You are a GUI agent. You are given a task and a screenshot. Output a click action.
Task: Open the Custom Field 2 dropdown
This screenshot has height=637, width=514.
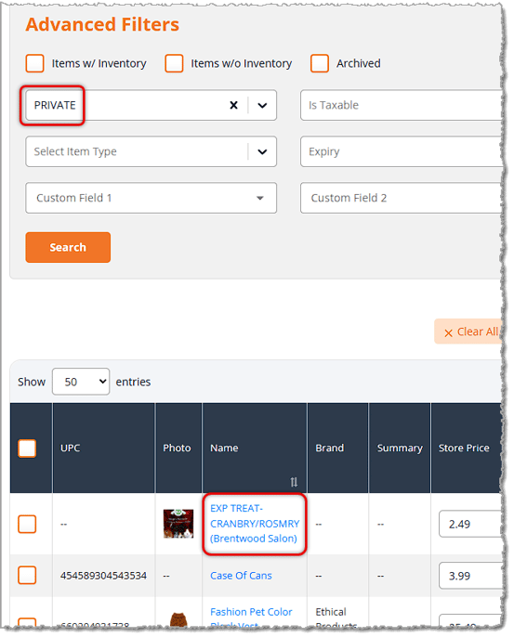point(401,198)
